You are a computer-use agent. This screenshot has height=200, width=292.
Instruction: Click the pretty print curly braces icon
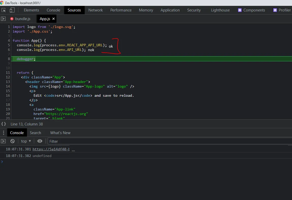pyautogui.click(x=4, y=124)
